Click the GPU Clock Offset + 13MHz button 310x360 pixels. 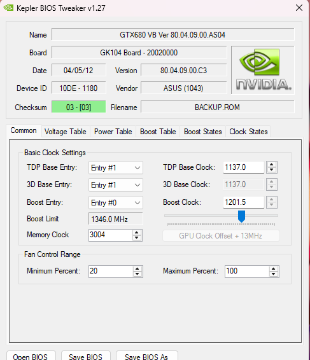[x=221, y=236]
